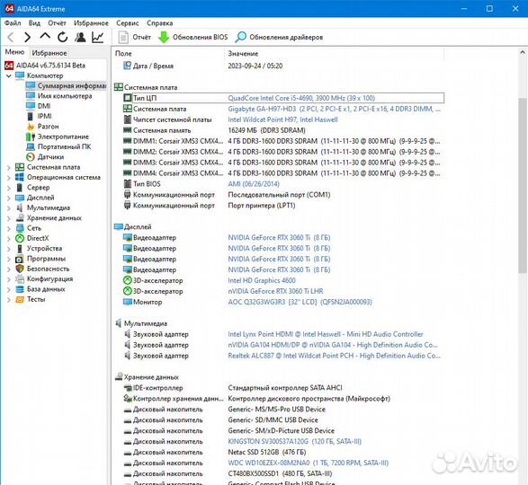Select Имя компьютера tree item
Viewport: 528px width, 485px height.
click(65, 96)
